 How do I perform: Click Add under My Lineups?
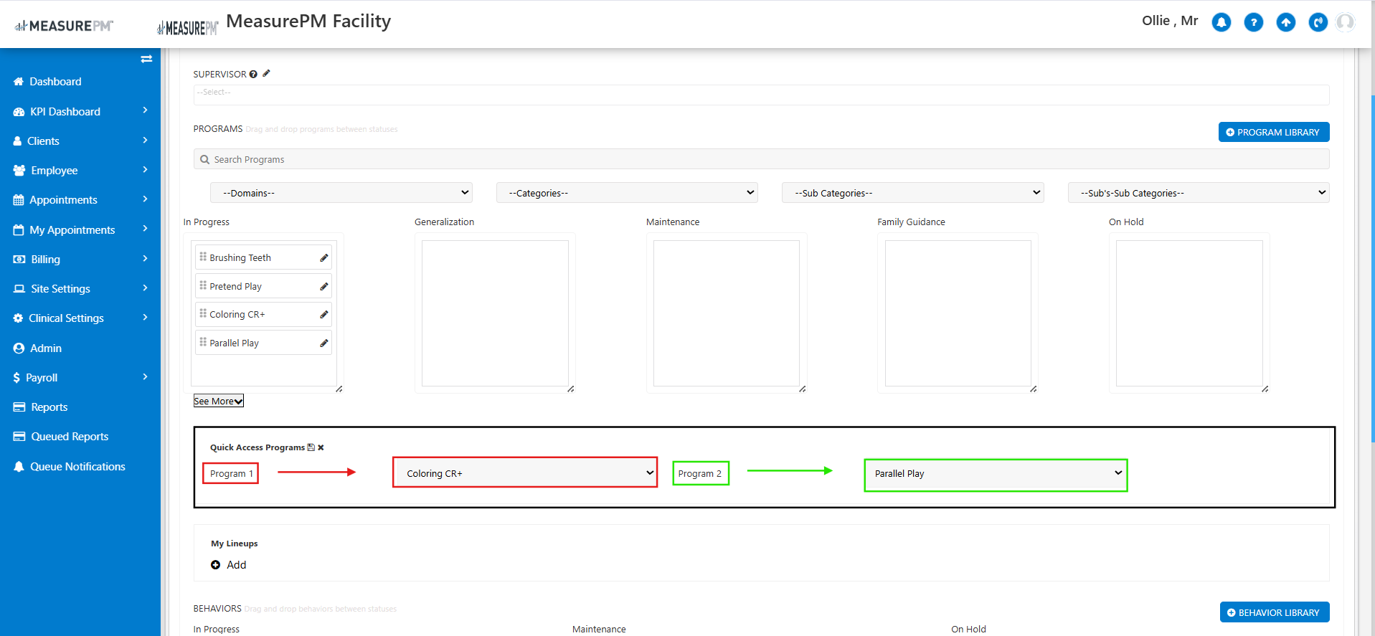tap(237, 565)
